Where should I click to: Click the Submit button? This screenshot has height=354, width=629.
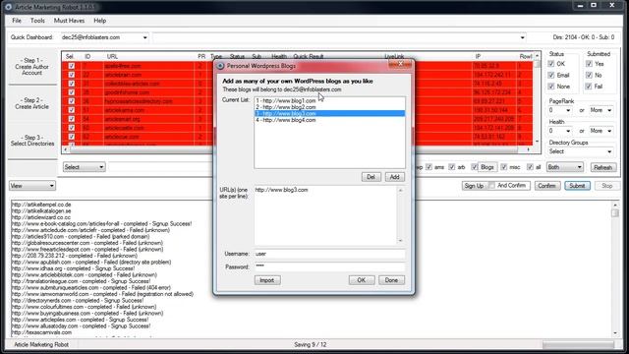pos(577,186)
